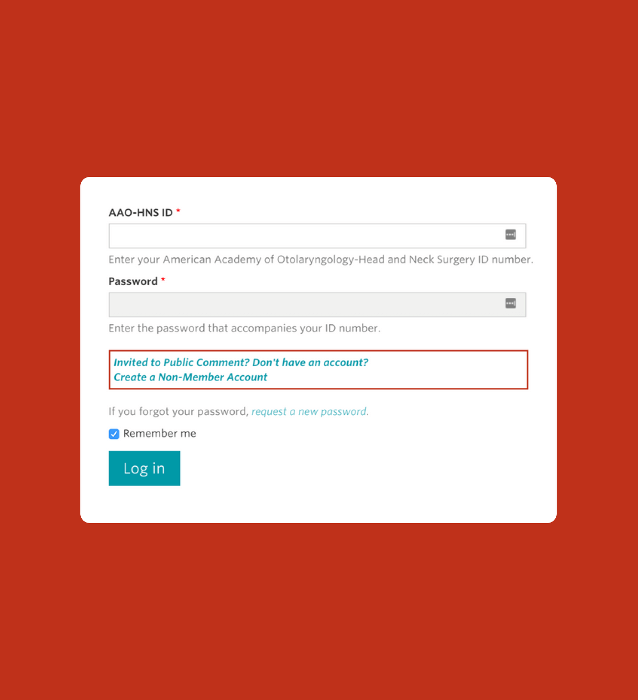Open the password manager icon beside the ID box

[x=511, y=234]
